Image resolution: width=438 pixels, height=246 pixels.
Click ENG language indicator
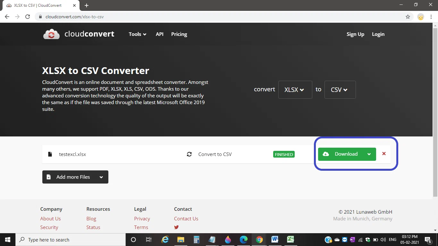[392, 240]
